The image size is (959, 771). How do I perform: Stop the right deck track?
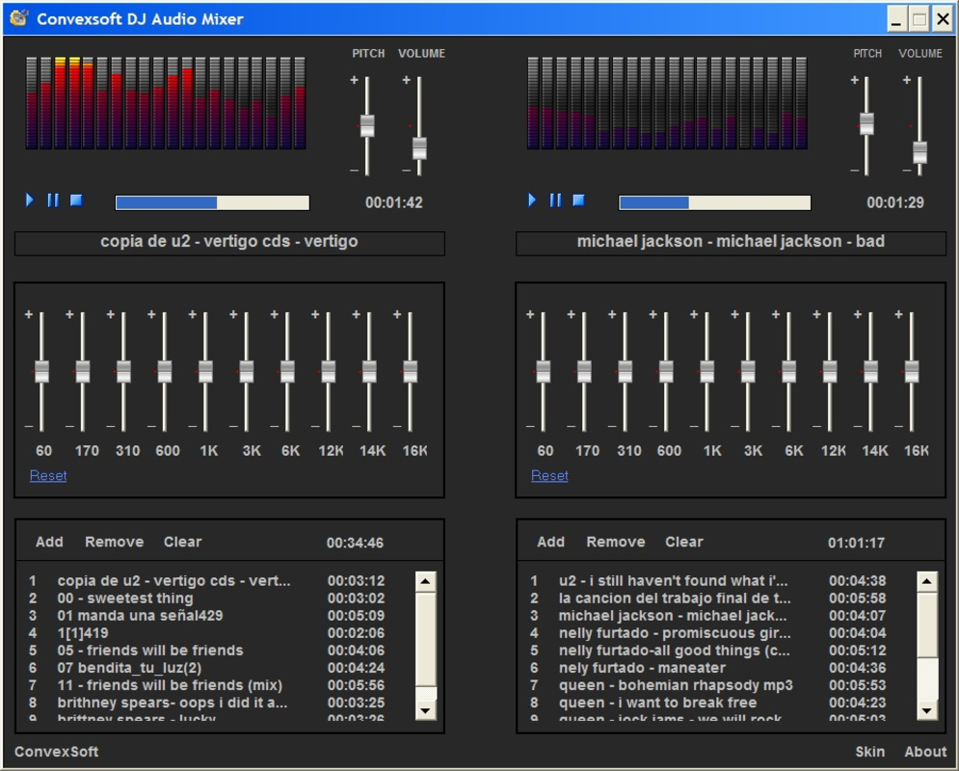(578, 199)
